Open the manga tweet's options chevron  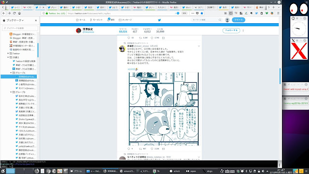pos(199,46)
